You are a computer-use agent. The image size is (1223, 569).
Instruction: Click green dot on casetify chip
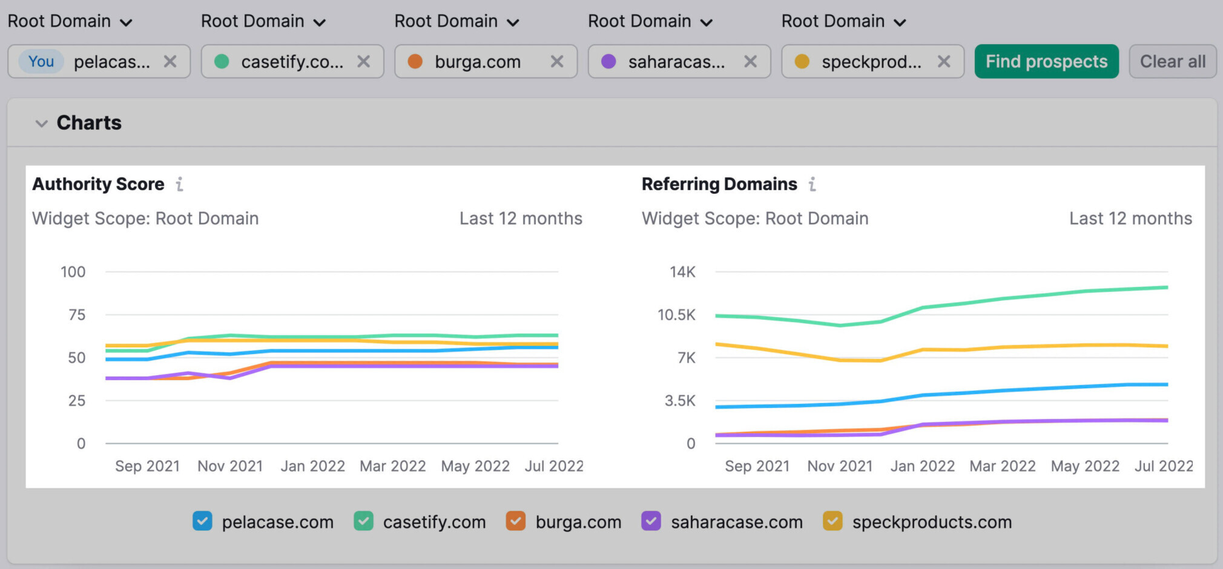coord(222,61)
